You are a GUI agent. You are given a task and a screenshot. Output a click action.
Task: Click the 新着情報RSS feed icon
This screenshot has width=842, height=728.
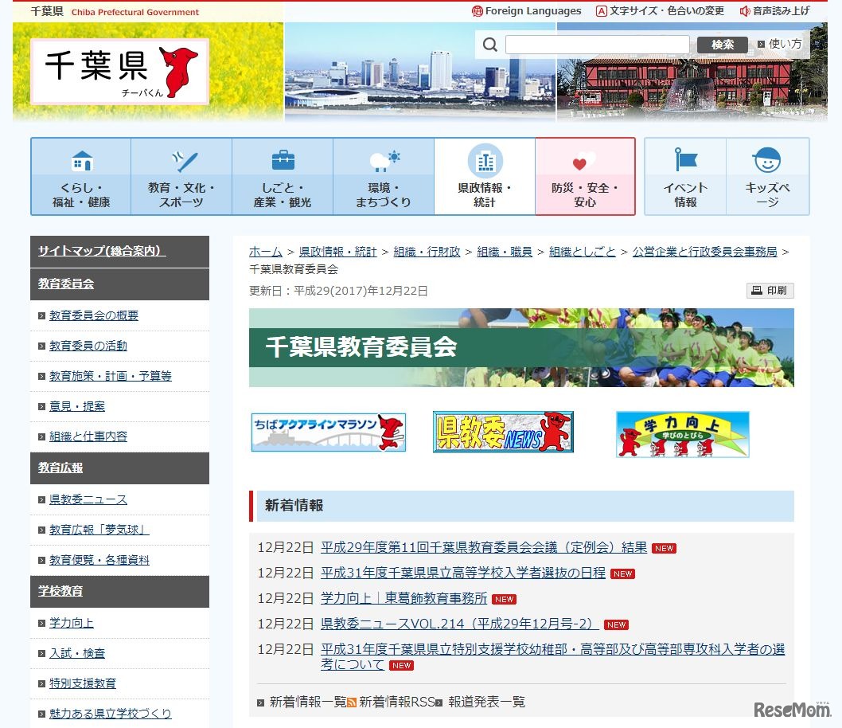(x=352, y=703)
